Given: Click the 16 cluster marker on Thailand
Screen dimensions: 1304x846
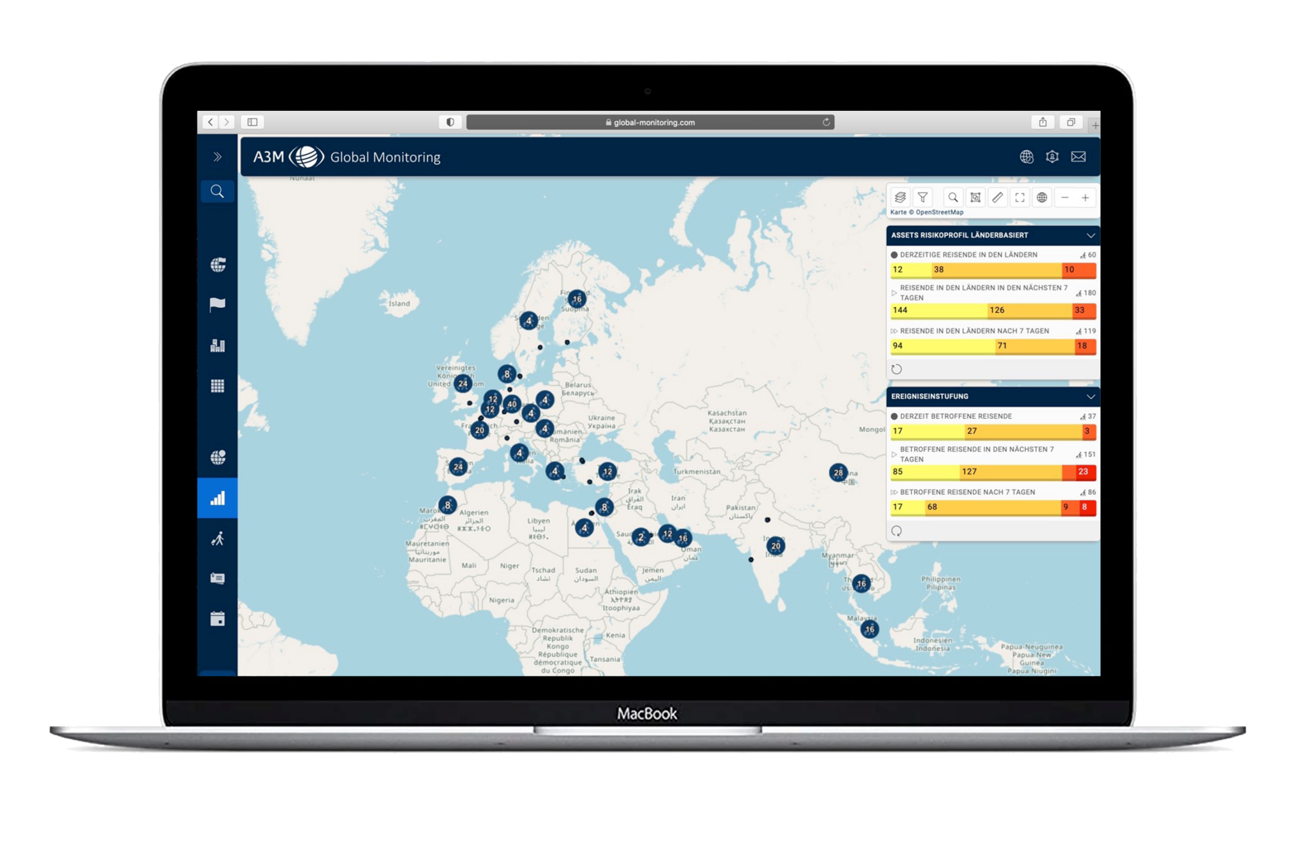Looking at the screenshot, I should (861, 584).
